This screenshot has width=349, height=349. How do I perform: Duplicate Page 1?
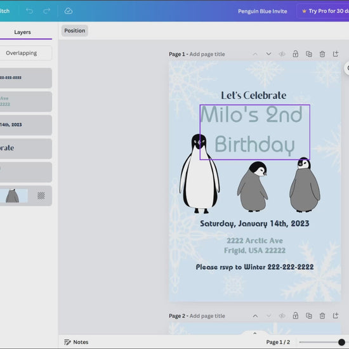point(309,54)
